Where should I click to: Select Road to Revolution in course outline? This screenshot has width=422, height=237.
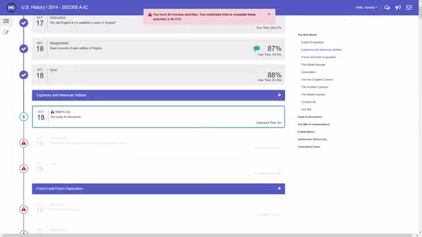pos(309,117)
